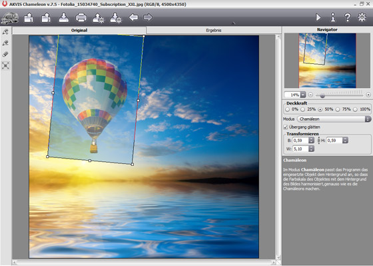Viewport: 373px width, 266px height.
Task: Save the image with download icon
Action: click(64, 18)
